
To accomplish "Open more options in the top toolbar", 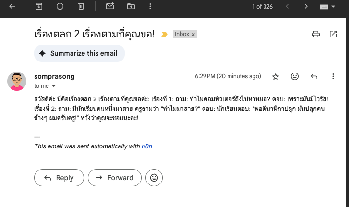I will click(x=150, y=6).
